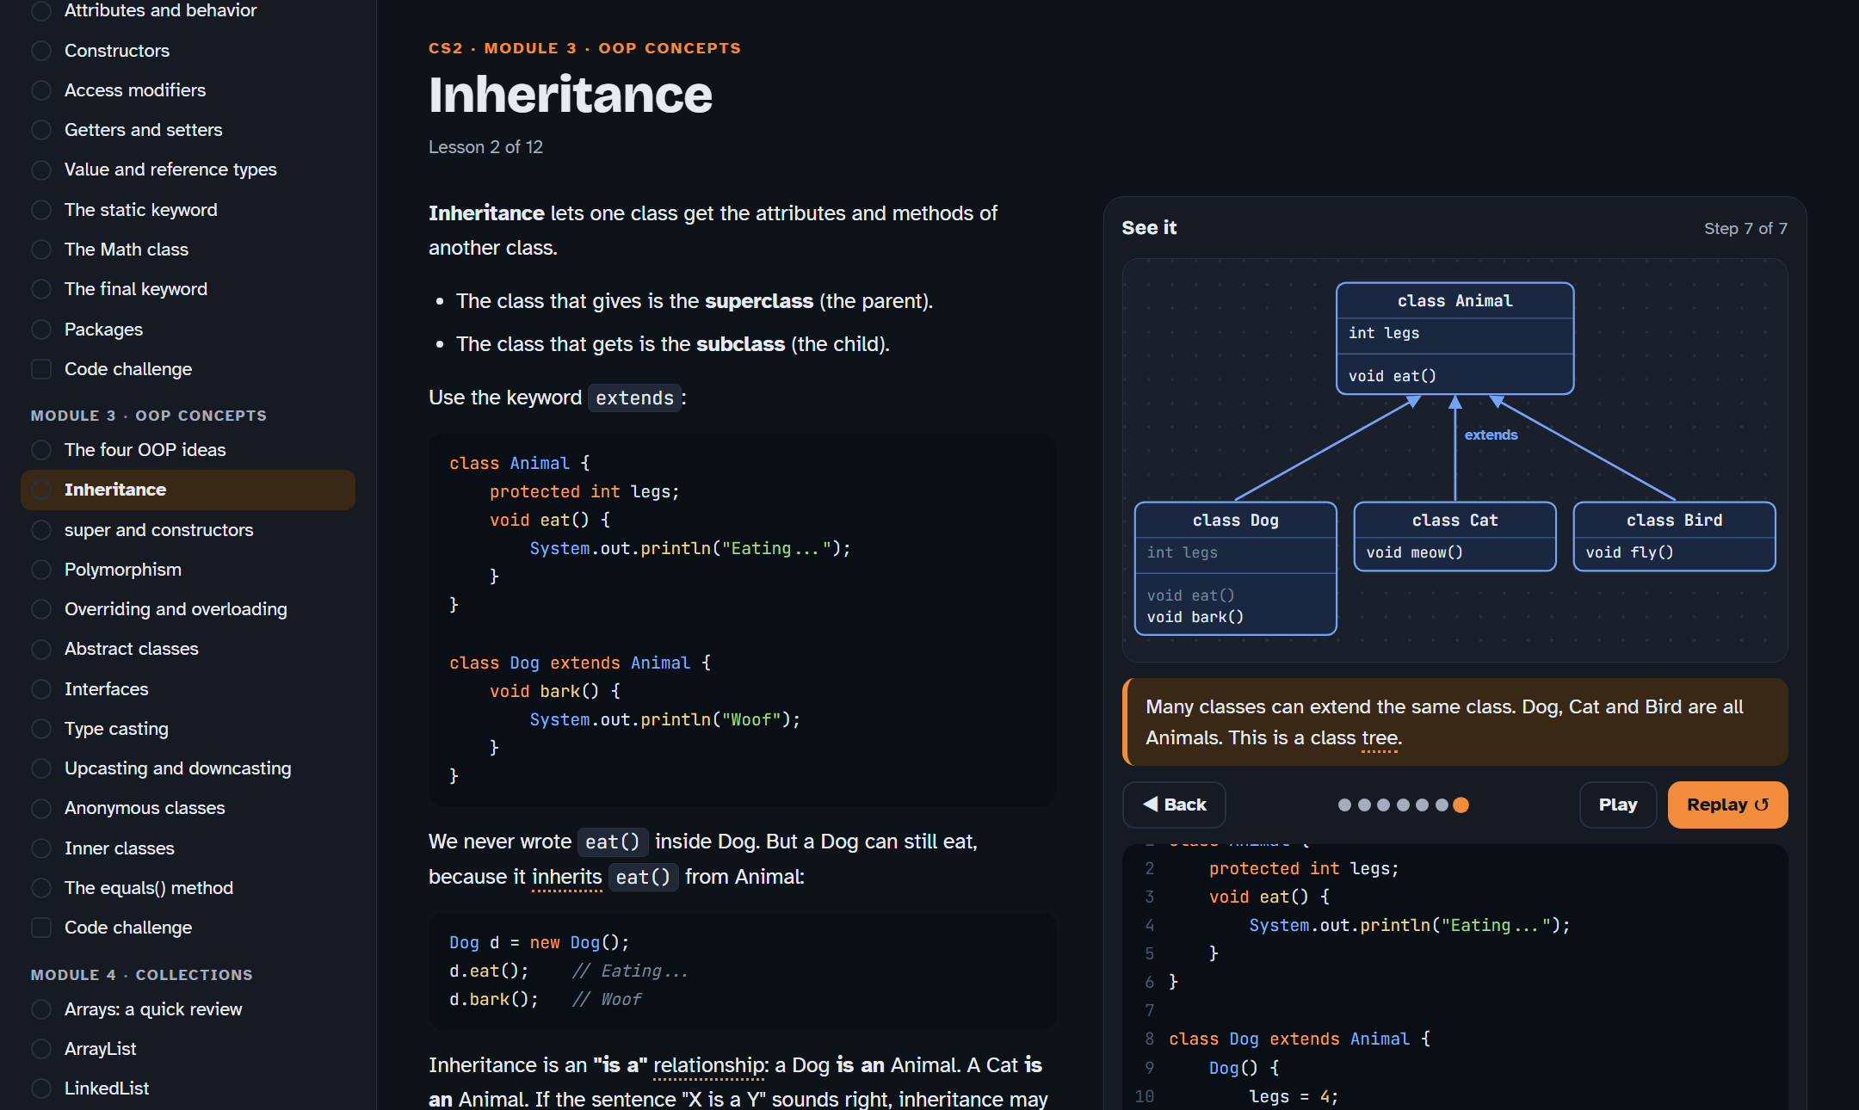Check the Packages-section Code challenge checkbox
Image resolution: width=1859 pixels, height=1110 pixels.
[x=41, y=369]
